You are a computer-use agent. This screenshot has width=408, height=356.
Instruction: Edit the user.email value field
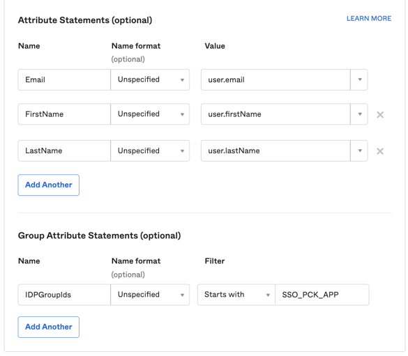(x=275, y=79)
